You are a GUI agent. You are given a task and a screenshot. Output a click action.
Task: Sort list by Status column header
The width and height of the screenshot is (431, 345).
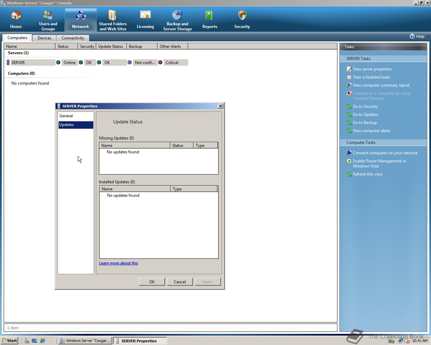67,46
